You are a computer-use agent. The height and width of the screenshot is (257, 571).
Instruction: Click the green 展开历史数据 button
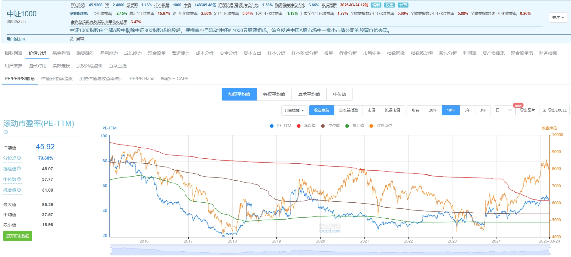pos(18,236)
